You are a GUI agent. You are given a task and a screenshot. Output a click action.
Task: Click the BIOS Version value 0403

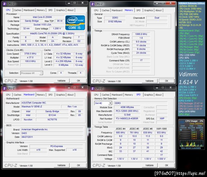click(x=52, y=133)
